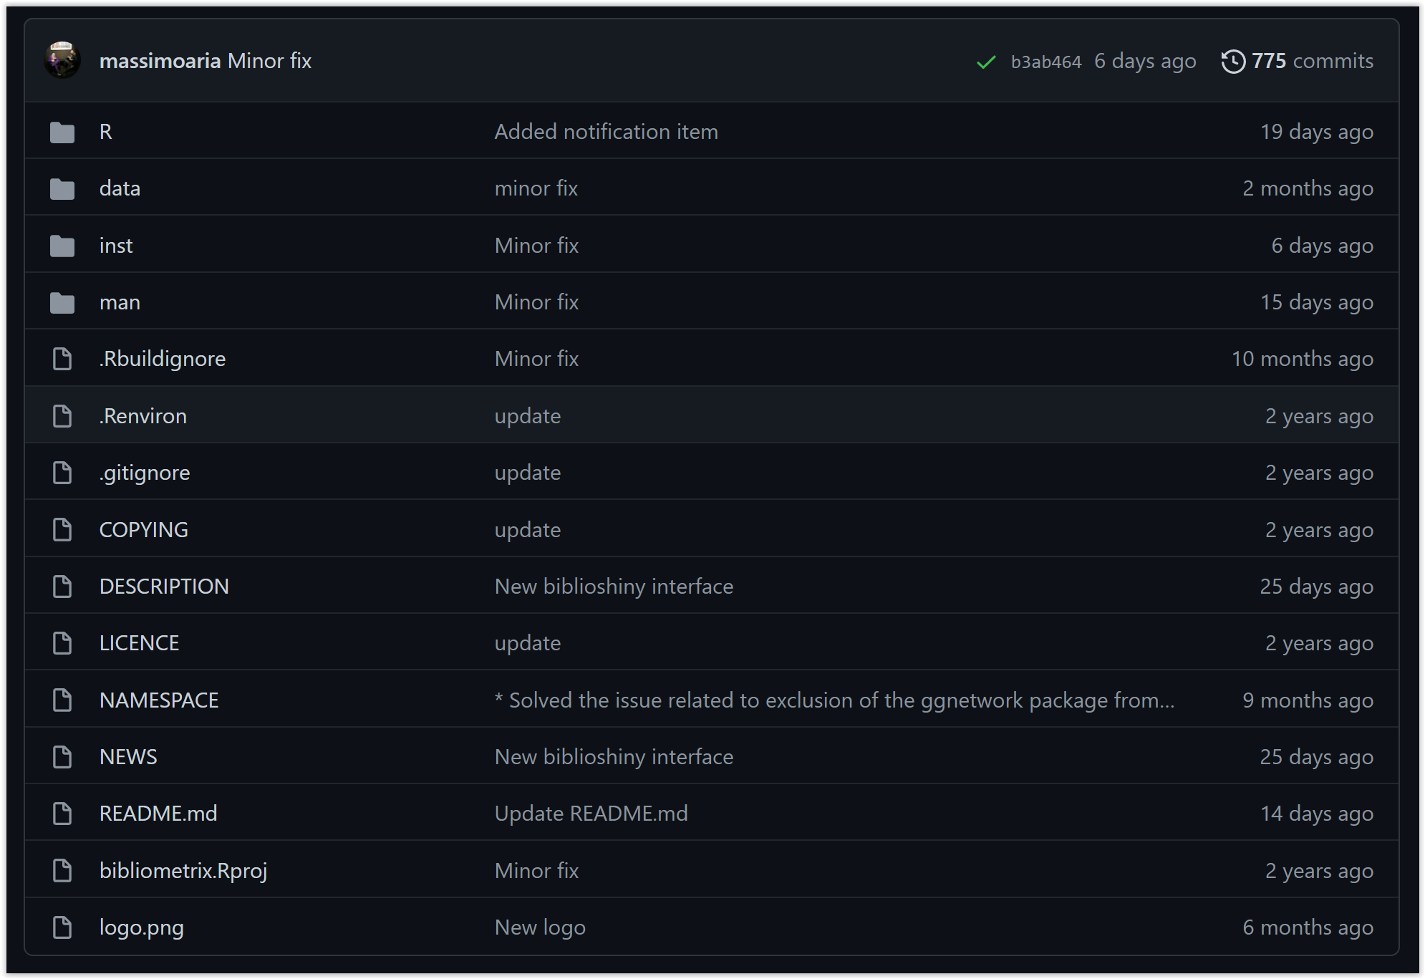This screenshot has width=1425, height=979.
Task: Click the data folder icon
Action: 62,189
